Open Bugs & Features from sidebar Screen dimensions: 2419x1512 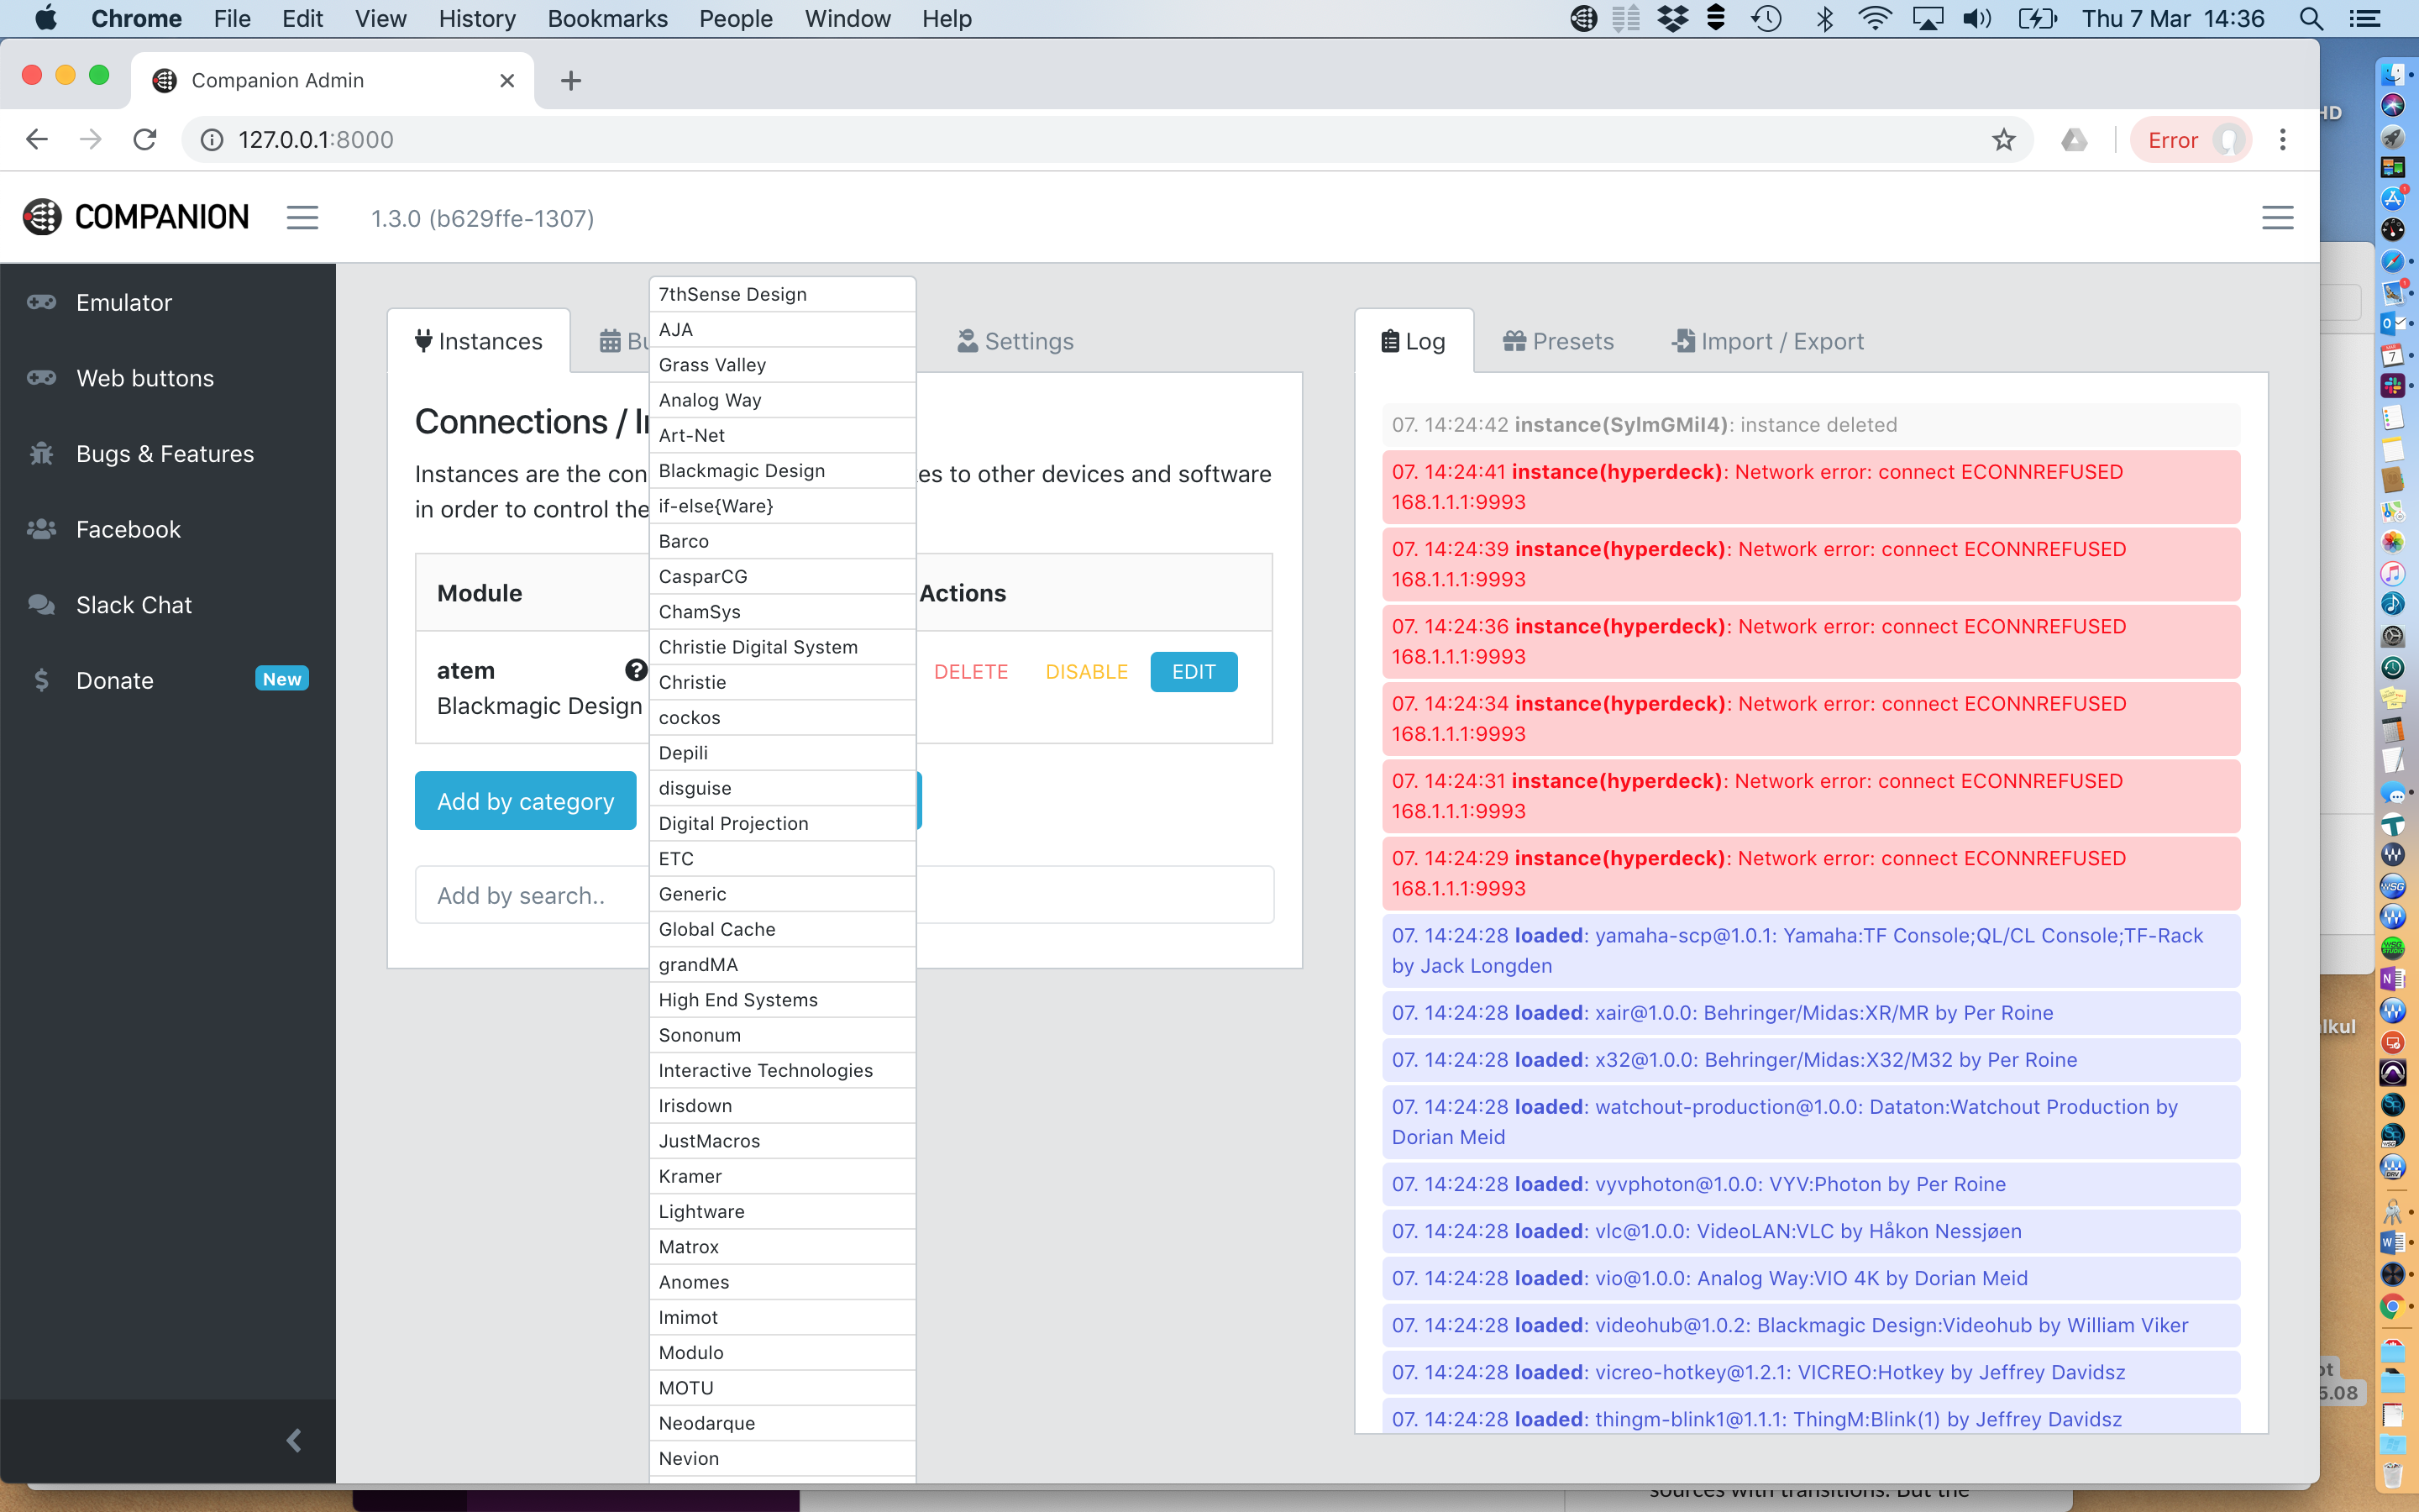[x=165, y=454]
